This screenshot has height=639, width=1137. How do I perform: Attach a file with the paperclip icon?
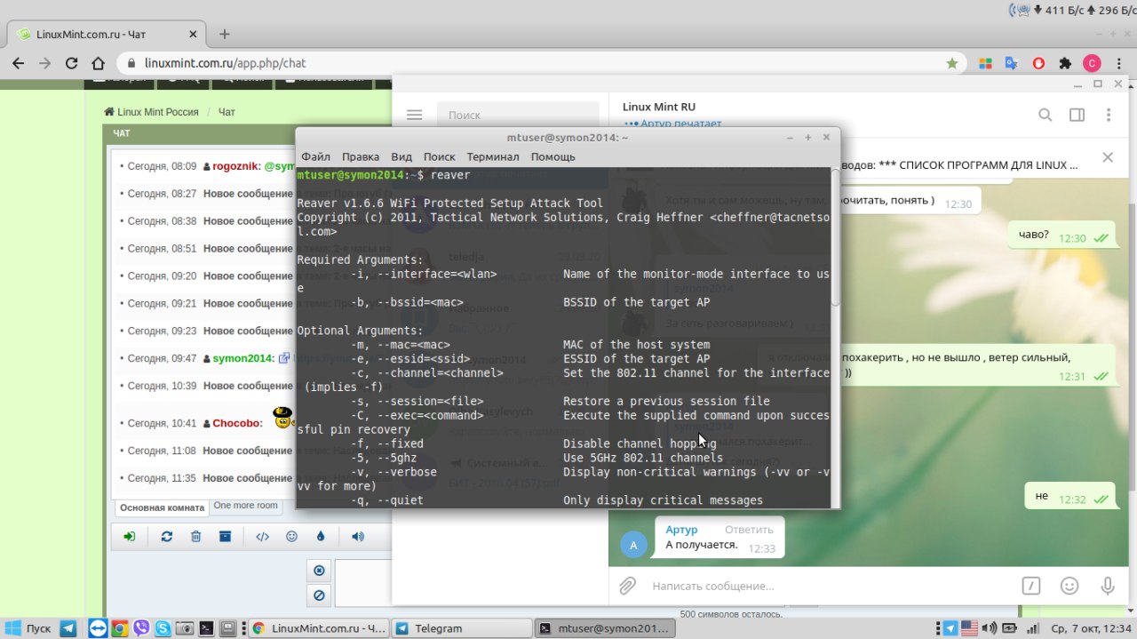pyautogui.click(x=627, y=586)
